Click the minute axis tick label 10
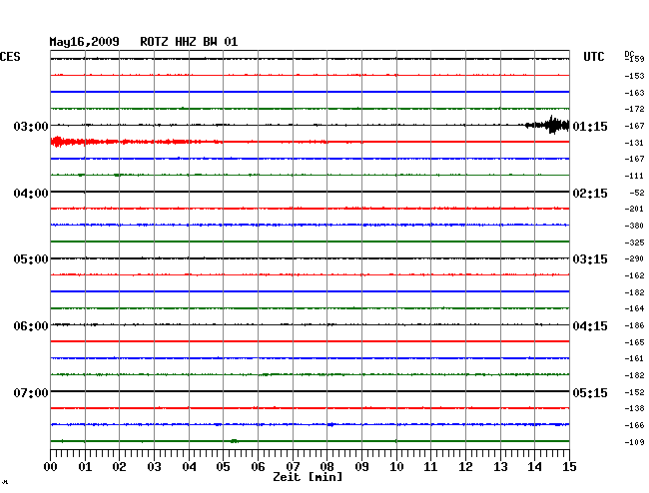Screen dimensions: 649x493 coord(396,467)
